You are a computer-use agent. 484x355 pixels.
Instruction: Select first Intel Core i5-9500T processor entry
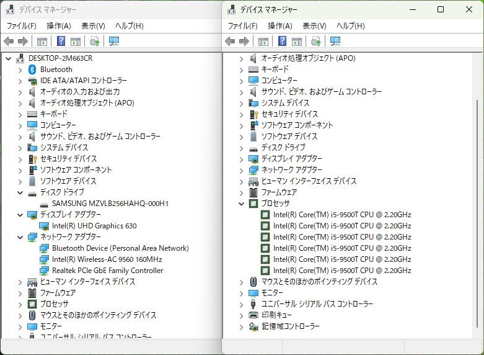(x=342, y=215)
